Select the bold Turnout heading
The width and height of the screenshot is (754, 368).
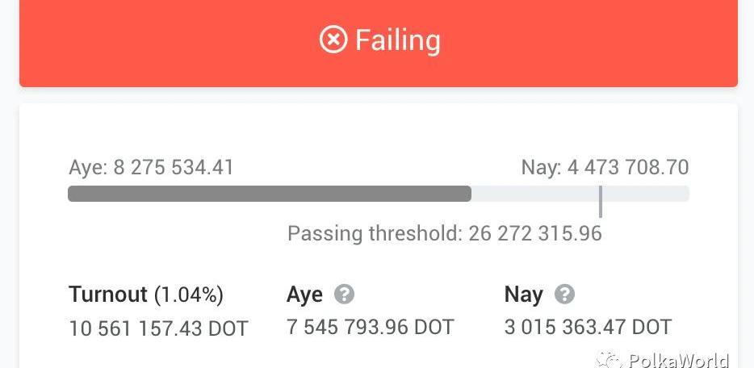(x=108, y=295)
